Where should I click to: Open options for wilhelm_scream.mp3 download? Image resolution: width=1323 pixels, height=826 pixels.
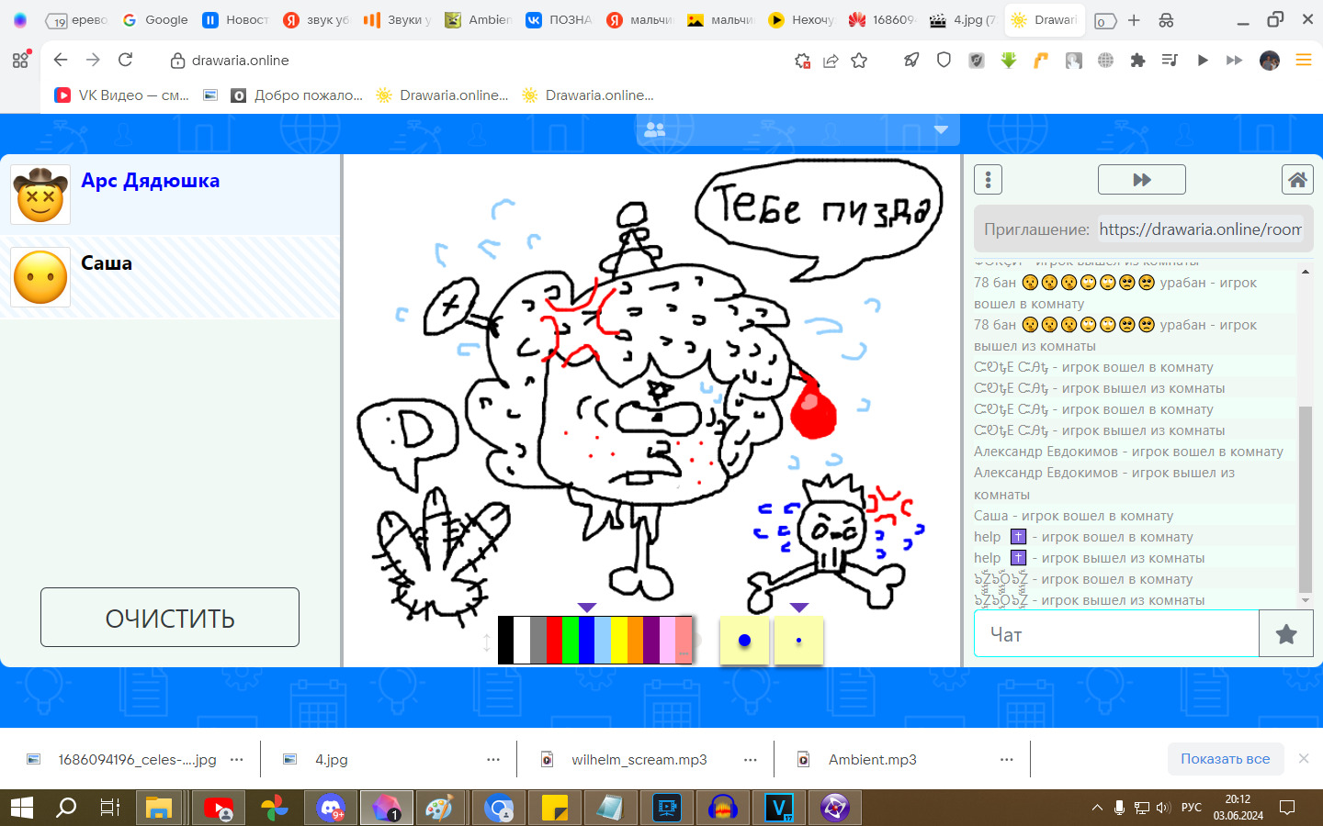tap(751, 759)
